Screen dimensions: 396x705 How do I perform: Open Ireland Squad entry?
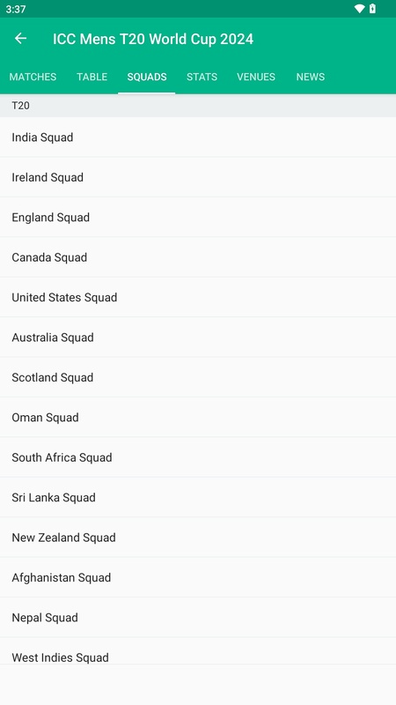(x=198, y=177)
